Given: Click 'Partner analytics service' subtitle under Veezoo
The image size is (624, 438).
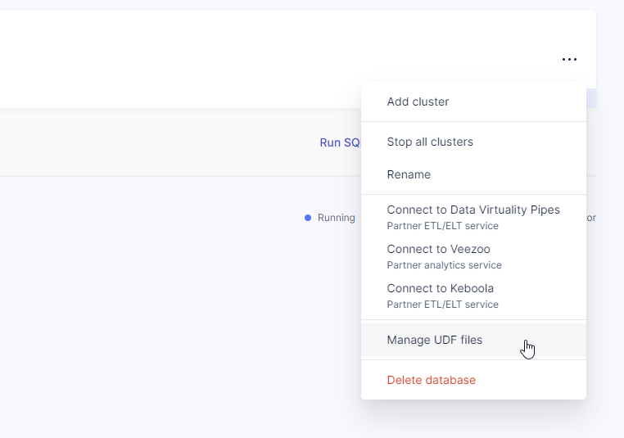Looking at the screenshot, I should [x=444, y=265].
